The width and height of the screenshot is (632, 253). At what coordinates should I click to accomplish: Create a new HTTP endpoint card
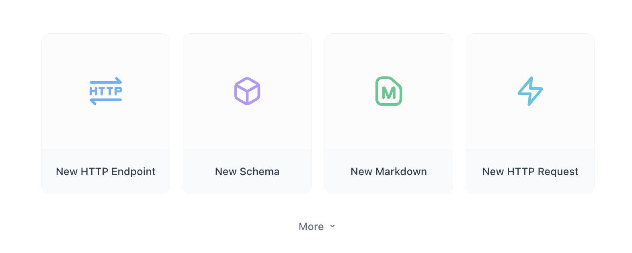tap(105, 120)
